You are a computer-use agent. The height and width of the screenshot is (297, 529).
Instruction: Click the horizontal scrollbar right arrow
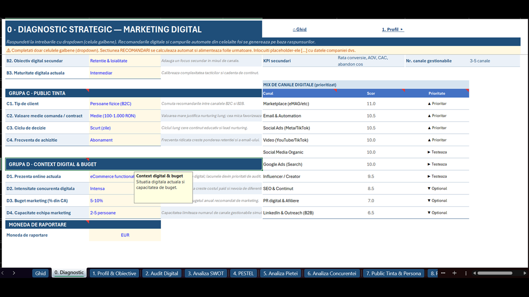pyautogui.click(x=525, y=273)
